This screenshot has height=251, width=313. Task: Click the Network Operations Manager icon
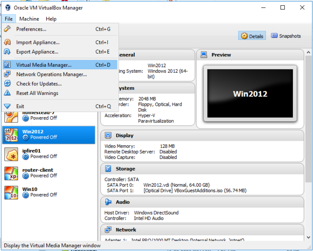pos(7,74)
